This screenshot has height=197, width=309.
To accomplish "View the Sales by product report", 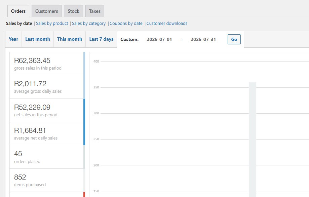I will (x=52, y=24).
